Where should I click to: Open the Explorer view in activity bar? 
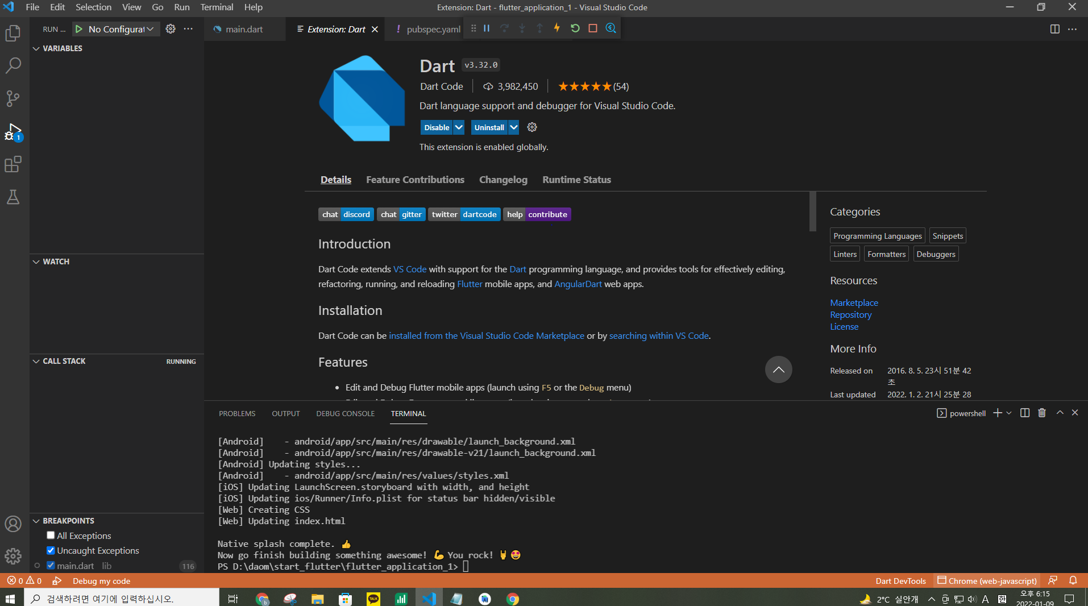click(13, 33)
